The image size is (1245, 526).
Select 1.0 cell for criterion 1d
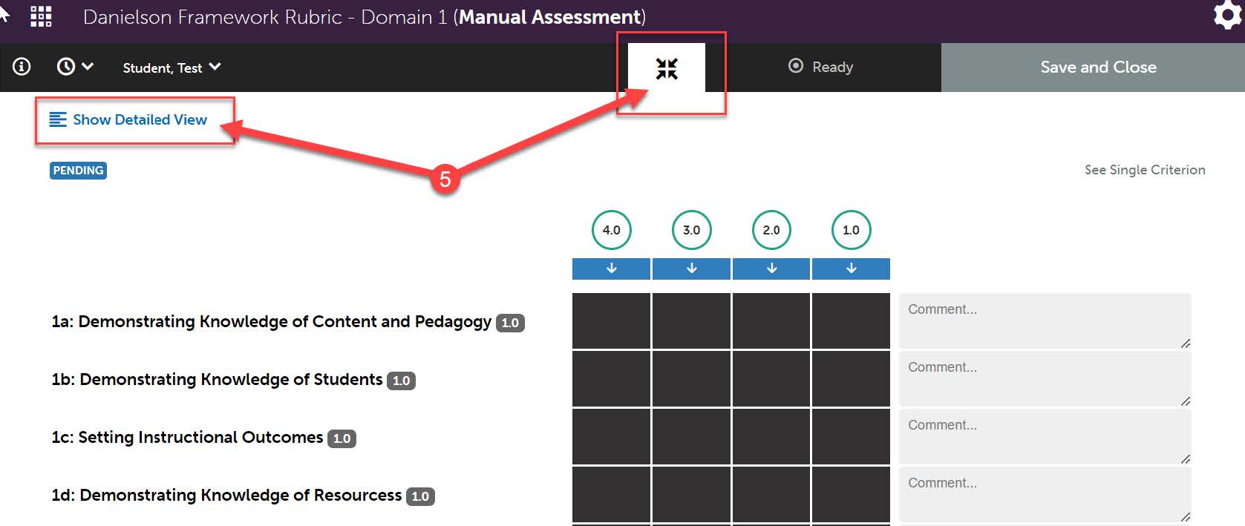(x=851, y=494)
